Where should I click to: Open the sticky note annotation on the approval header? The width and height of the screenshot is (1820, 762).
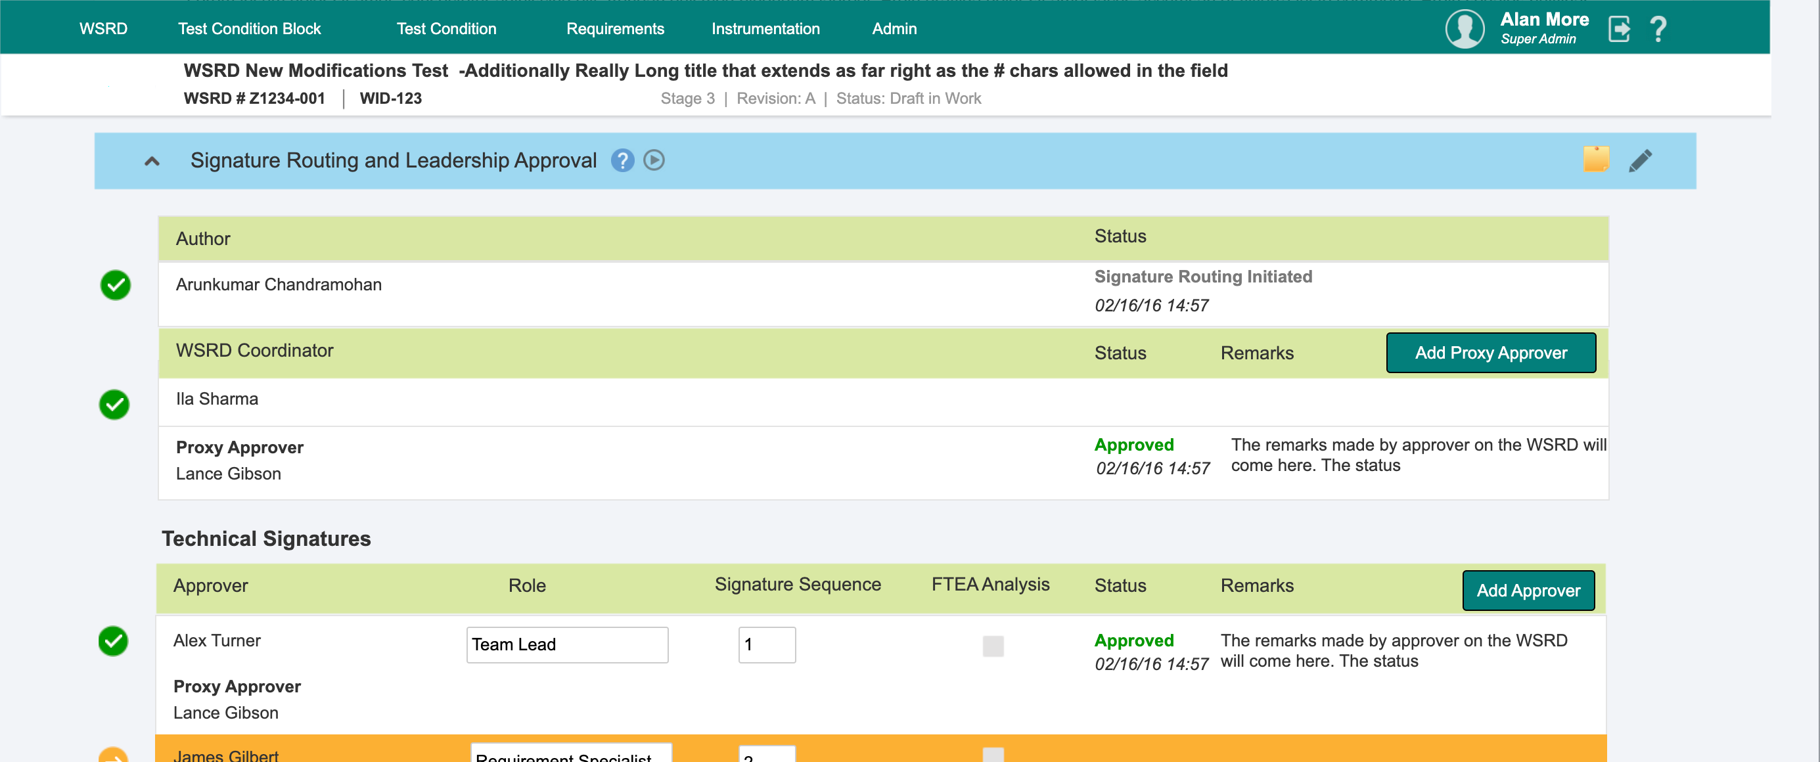tap(1597, 160)
